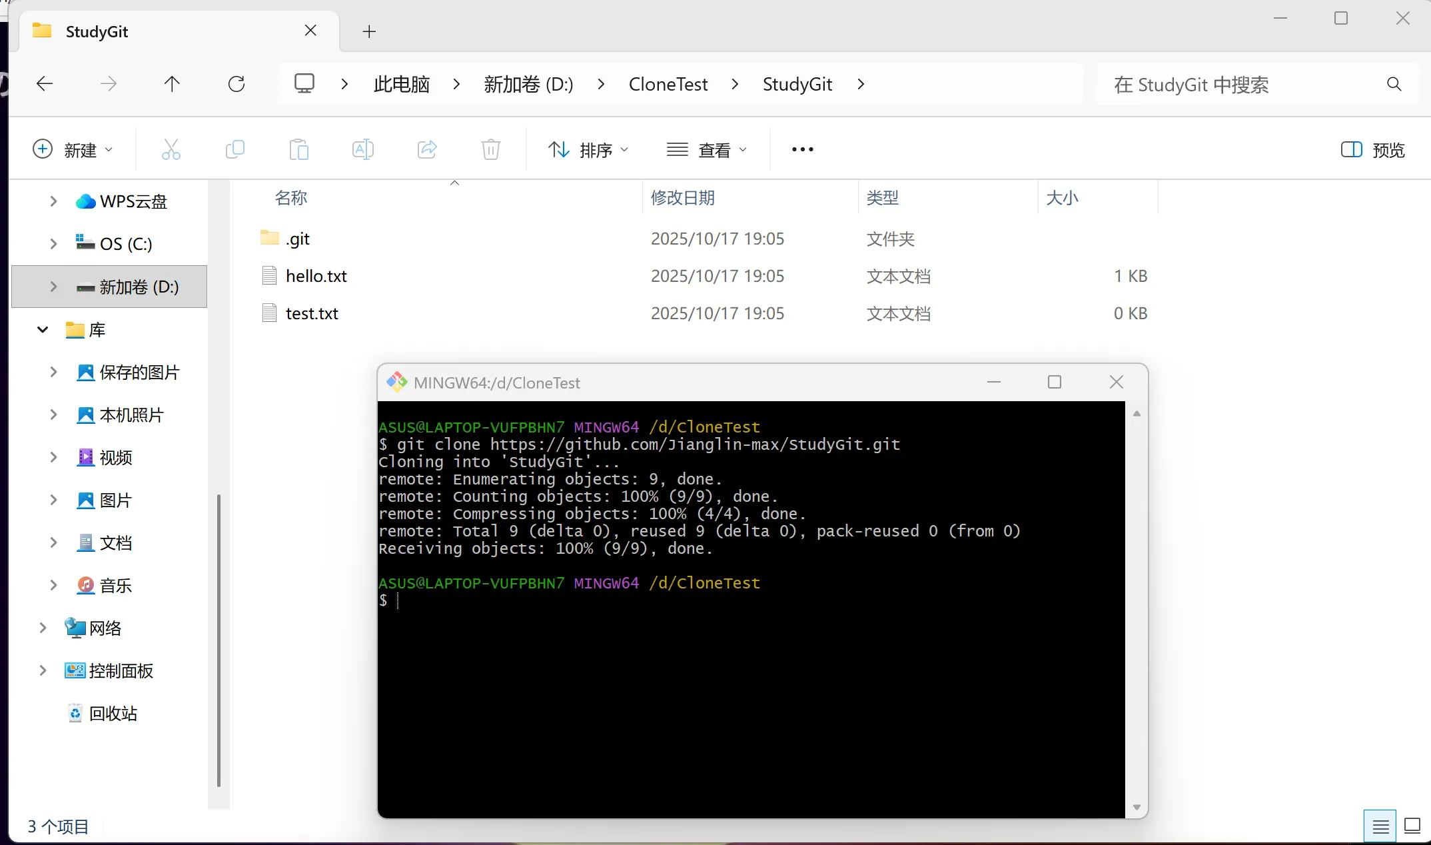The height and width of the screenshot is (845, 1431).
Task: Expand the WPS云盘 tree node
Action: pos(53,201)
